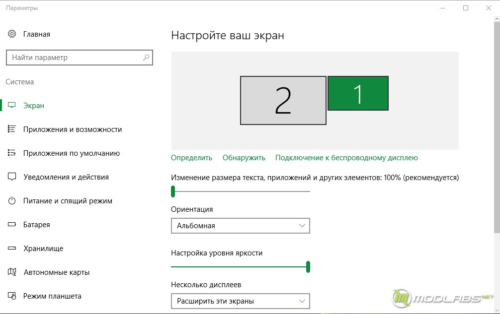Screen dimensions: 500x314
Task: Click the power icon beside Питание и спящий режим
Action: click(x=12, y=200)
